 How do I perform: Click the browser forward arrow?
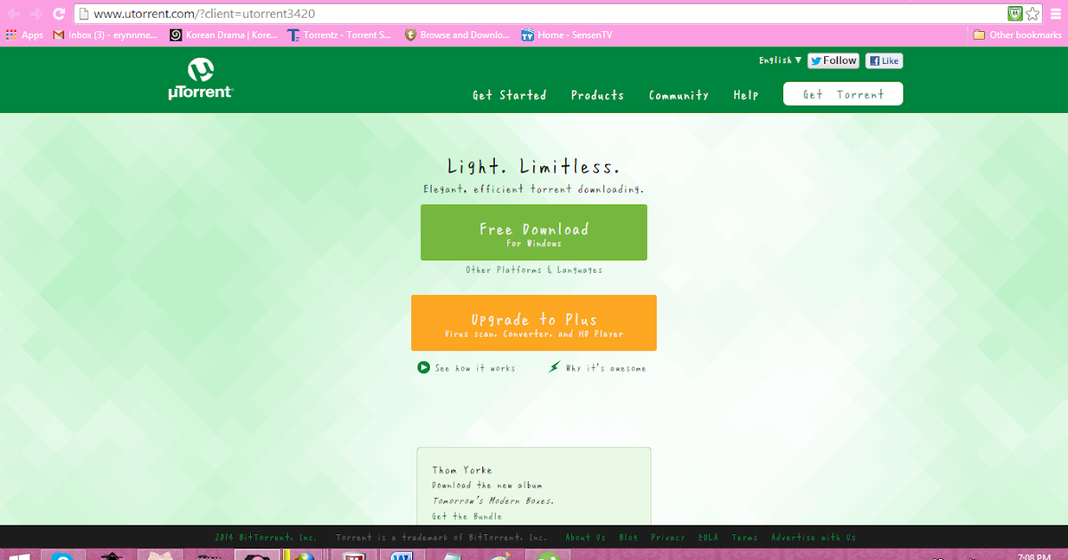coord(36,14)
